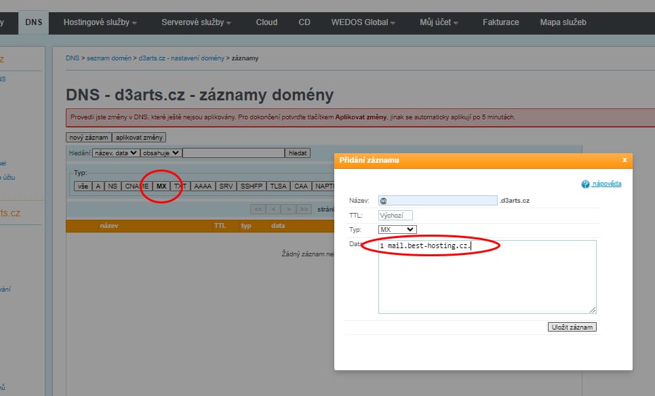Open the obsahuje condition dropdown
This screenshot has height=396, width=655.
[x=161, y=153]
